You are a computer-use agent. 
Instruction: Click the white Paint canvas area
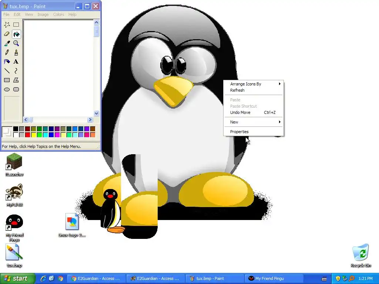pyautogui.click(x=58, y=68)
